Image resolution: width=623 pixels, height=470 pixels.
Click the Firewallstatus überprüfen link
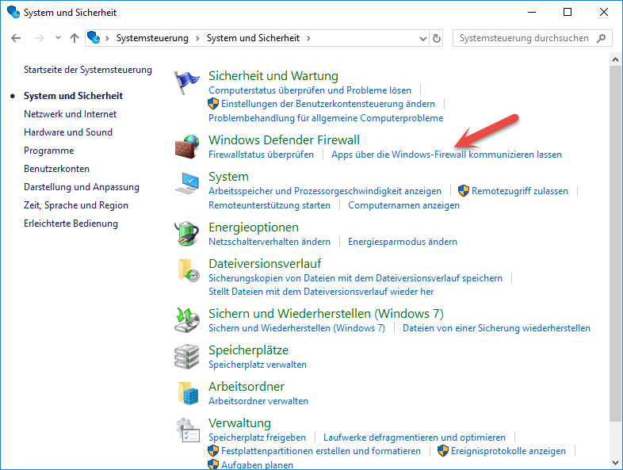(261, 155)
